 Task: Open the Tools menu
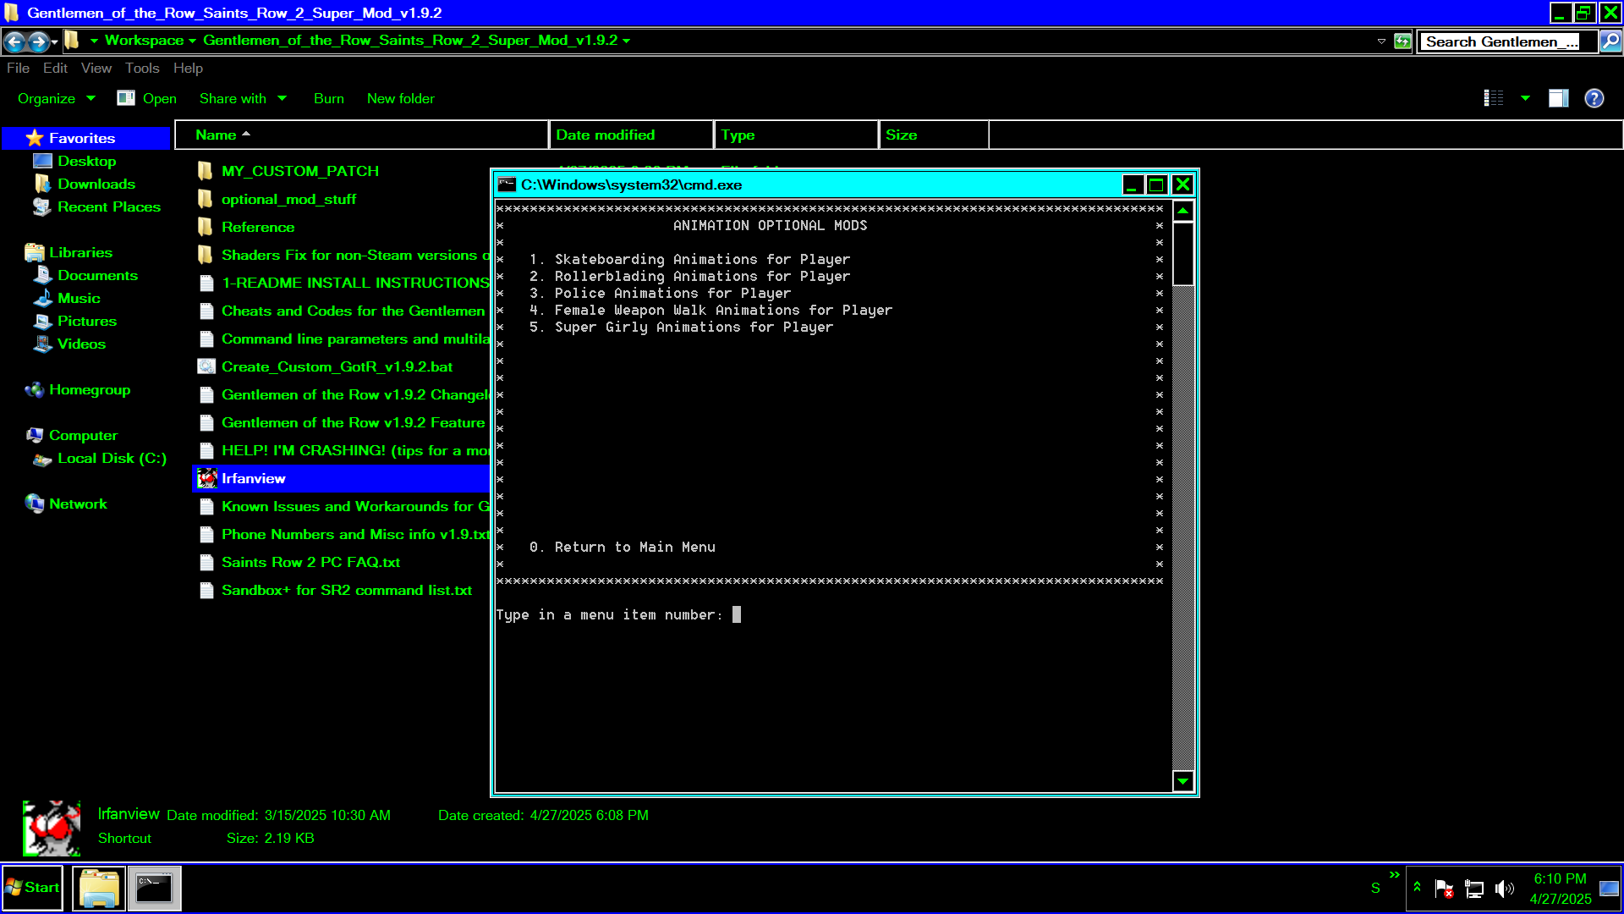pos(142,69)
